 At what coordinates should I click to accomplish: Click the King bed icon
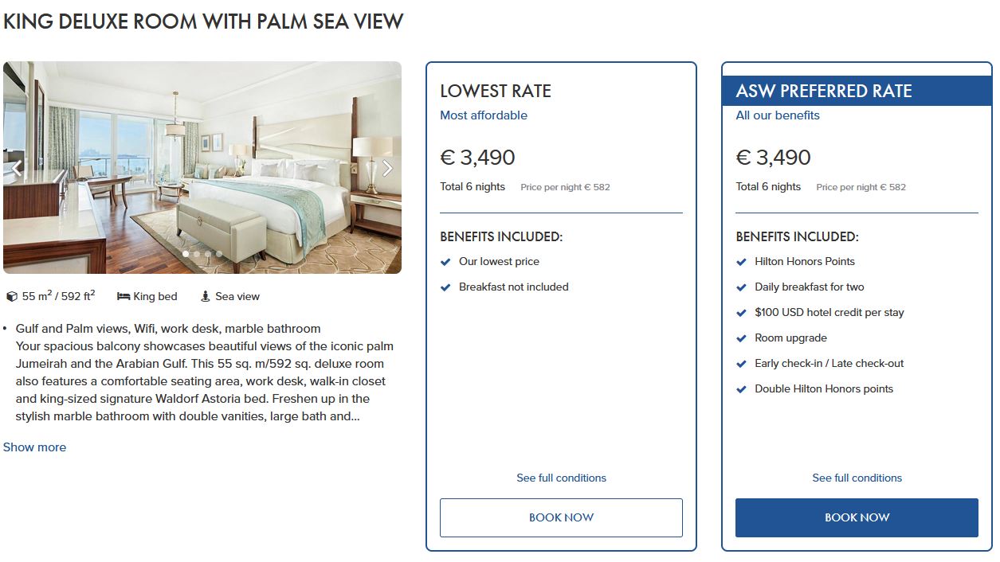[x=124, y=297]
